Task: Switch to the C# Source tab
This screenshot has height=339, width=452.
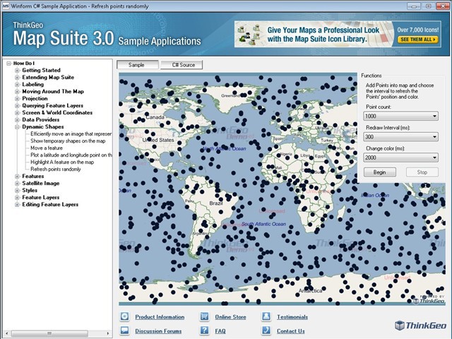Action: [x=182, y=65]
